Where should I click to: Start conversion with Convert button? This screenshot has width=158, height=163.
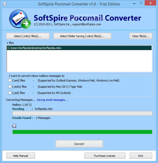point(79,144)
